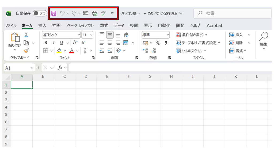Screen dimensions: 274x154
Task: Toggle Italic formatting
Action: pos(54,43)
